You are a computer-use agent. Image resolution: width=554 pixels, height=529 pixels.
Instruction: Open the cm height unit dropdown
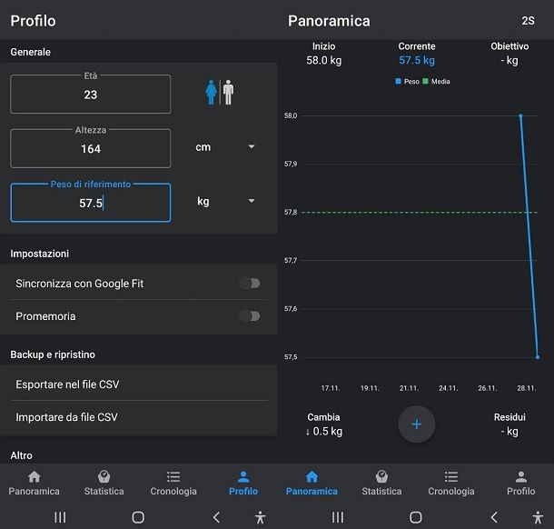coord(224,147)
